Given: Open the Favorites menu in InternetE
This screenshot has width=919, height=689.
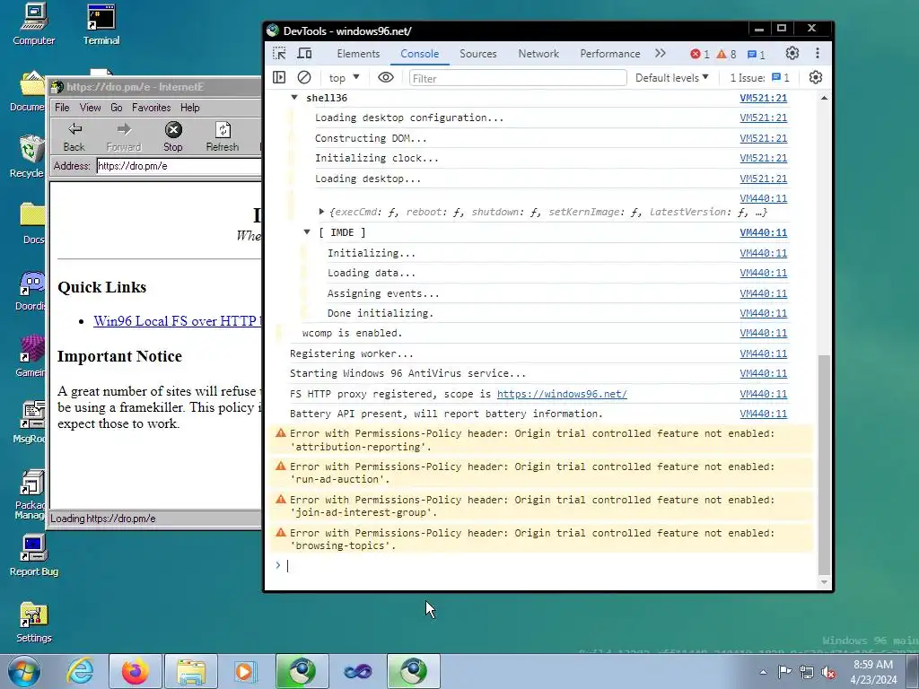Looking at the screenshot, I should coord(151,108).
